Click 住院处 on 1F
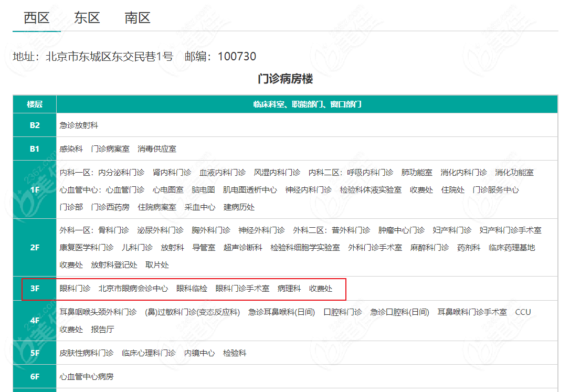Screen dimensions: 570x392 452,190
